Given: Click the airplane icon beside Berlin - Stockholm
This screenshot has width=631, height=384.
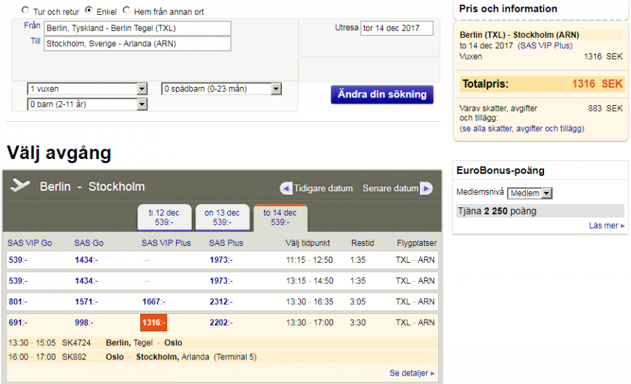Looking at the screenshot, I should pyautogui.click(x=21, y=186).
